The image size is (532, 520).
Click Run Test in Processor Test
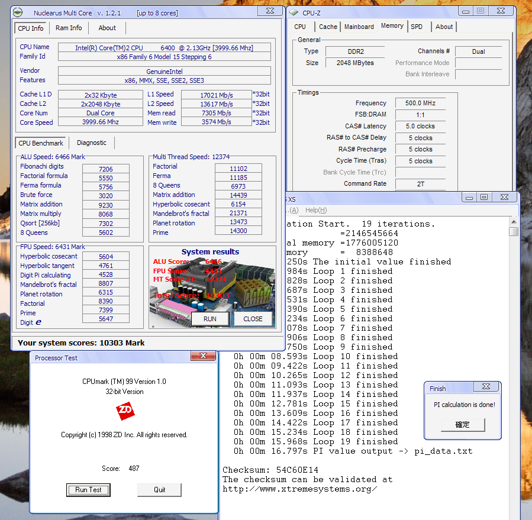[88, 490]
